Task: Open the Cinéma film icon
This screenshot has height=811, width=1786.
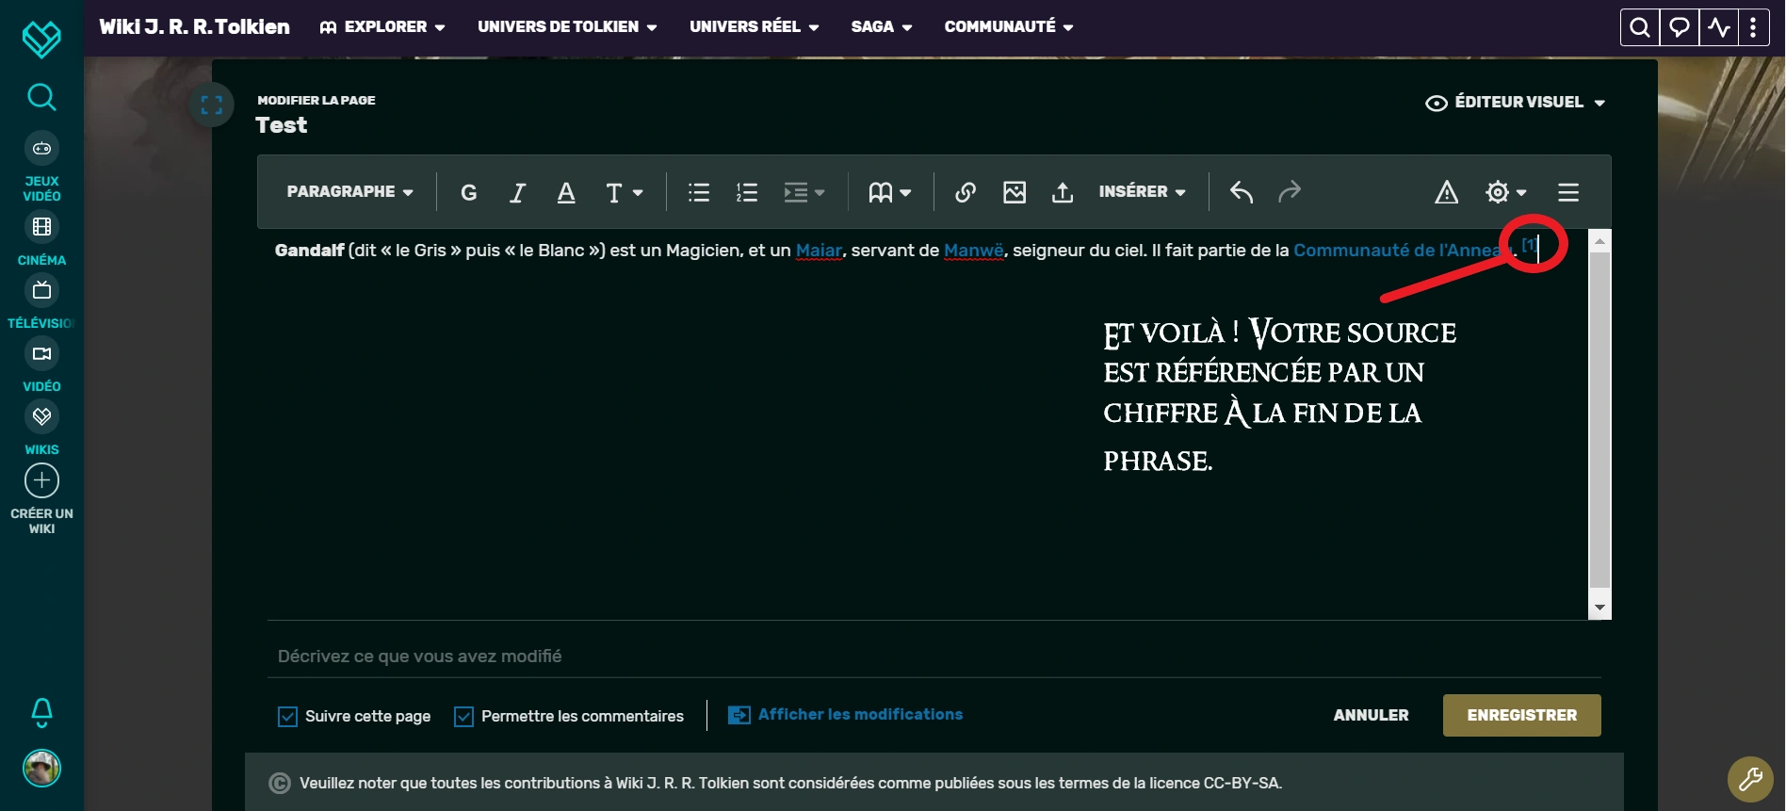Action: (41, 227)
